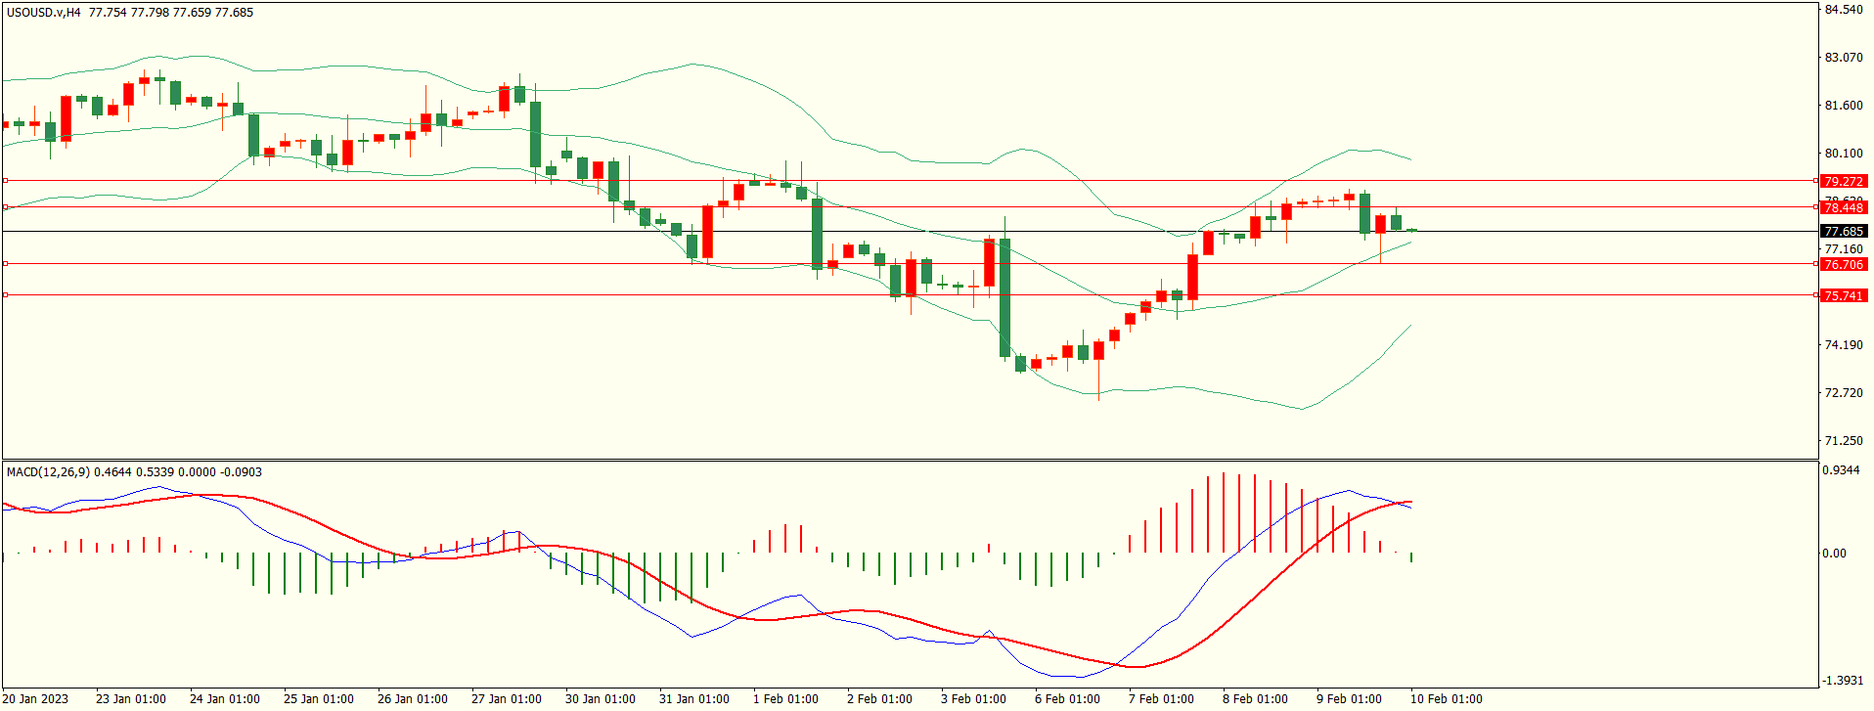Click the 6 Feb 01:00 date label
This screenshot has width=1874, height=711.
point(1068,699)
